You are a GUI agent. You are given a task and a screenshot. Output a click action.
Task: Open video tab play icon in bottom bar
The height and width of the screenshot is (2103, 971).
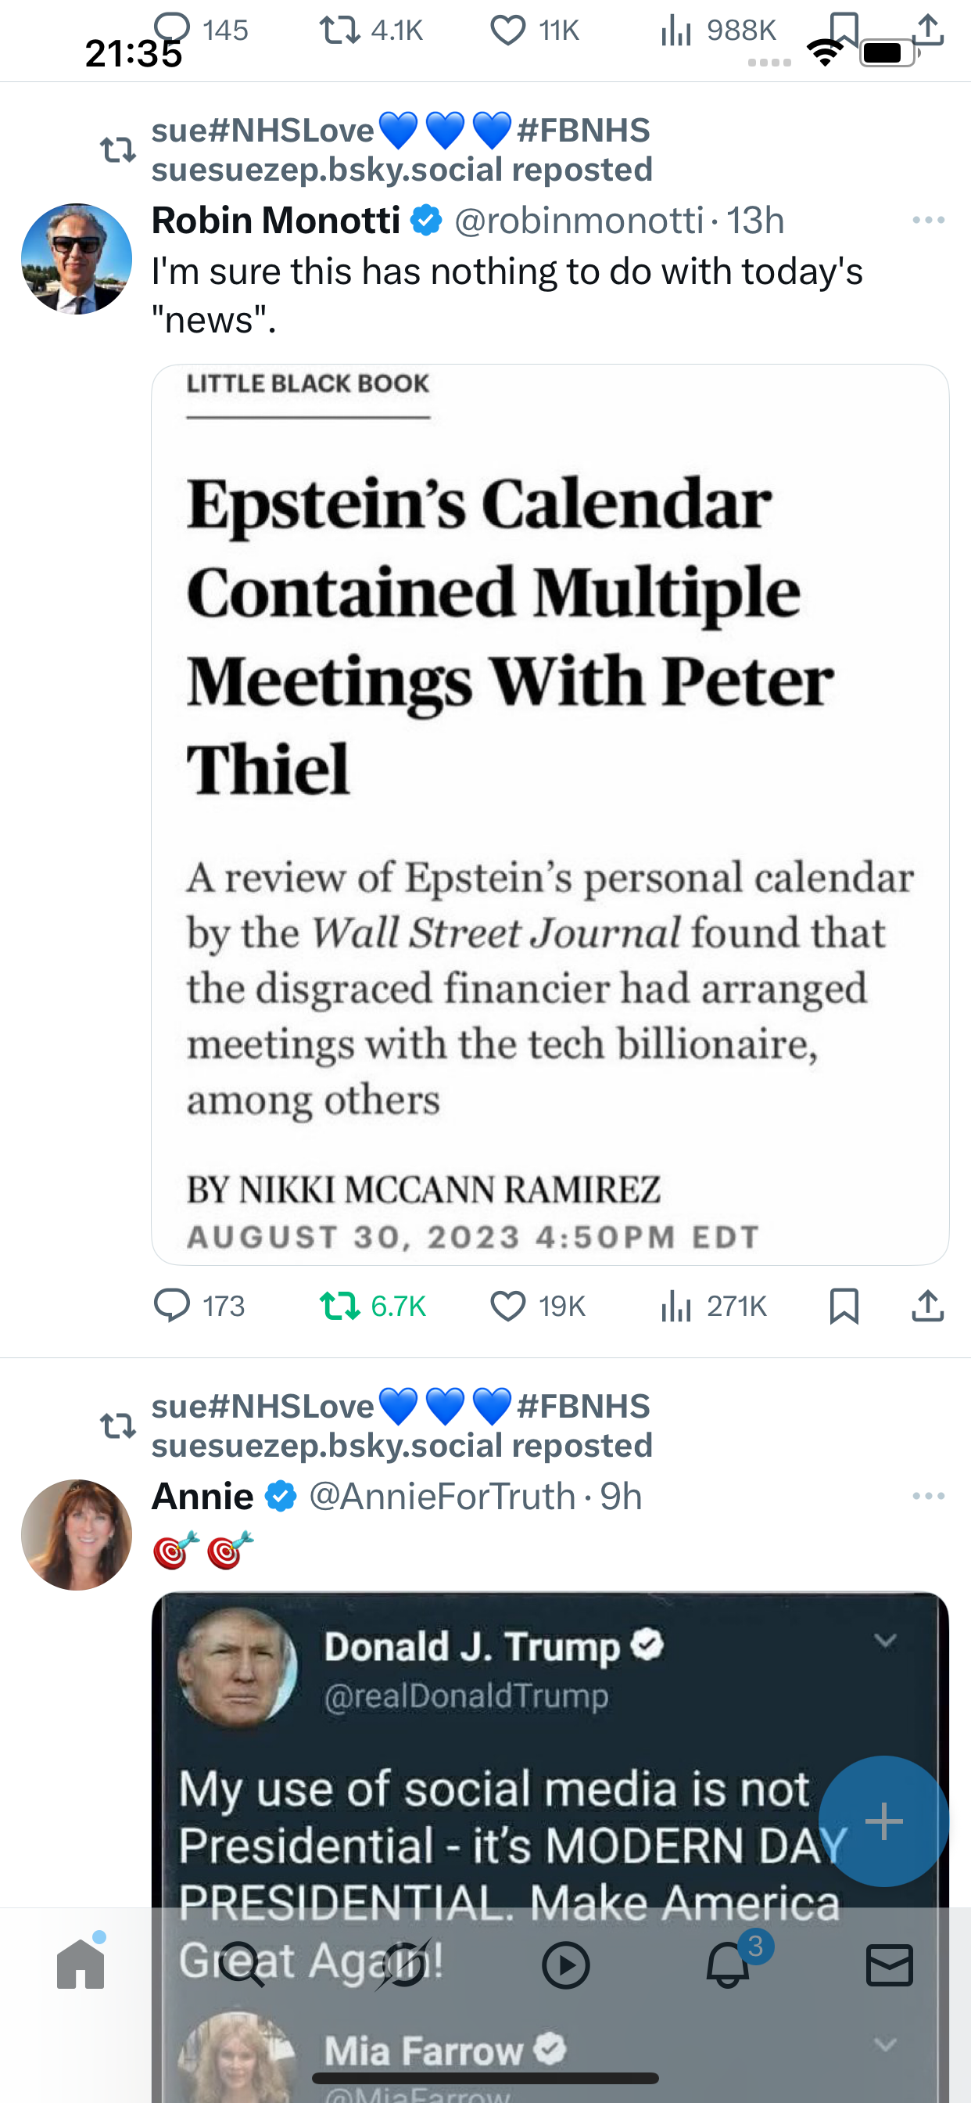click(x=565, y=1965)
